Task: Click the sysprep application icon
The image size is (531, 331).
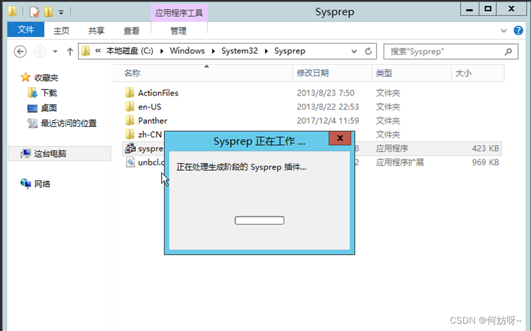Action: coord(130,148)
